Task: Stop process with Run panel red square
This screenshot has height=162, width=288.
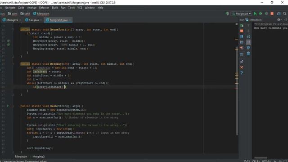Action: click(x=242, y=31)
